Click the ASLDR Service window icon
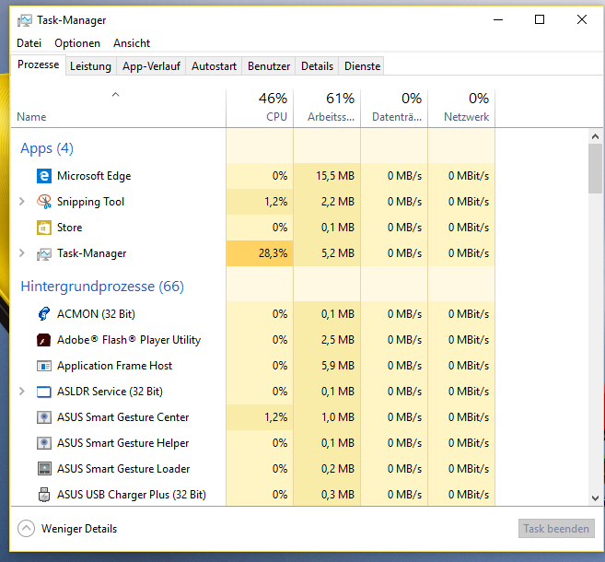 44,392
